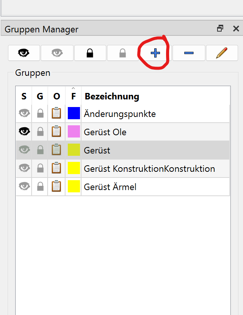Toggle visibility of Gerüst Ärmel group
The height and width of the screenshot is (315, 243).
pos(24,187)
